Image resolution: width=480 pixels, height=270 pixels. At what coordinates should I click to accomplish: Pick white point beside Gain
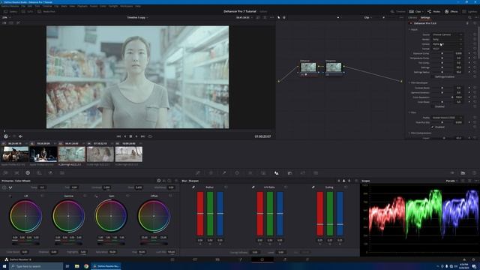pos(96,196)
